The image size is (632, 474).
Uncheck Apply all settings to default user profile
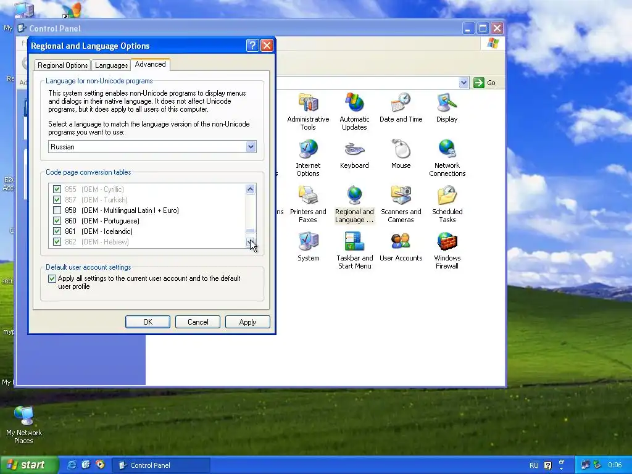pyautogui.click(x=52, y=278)
